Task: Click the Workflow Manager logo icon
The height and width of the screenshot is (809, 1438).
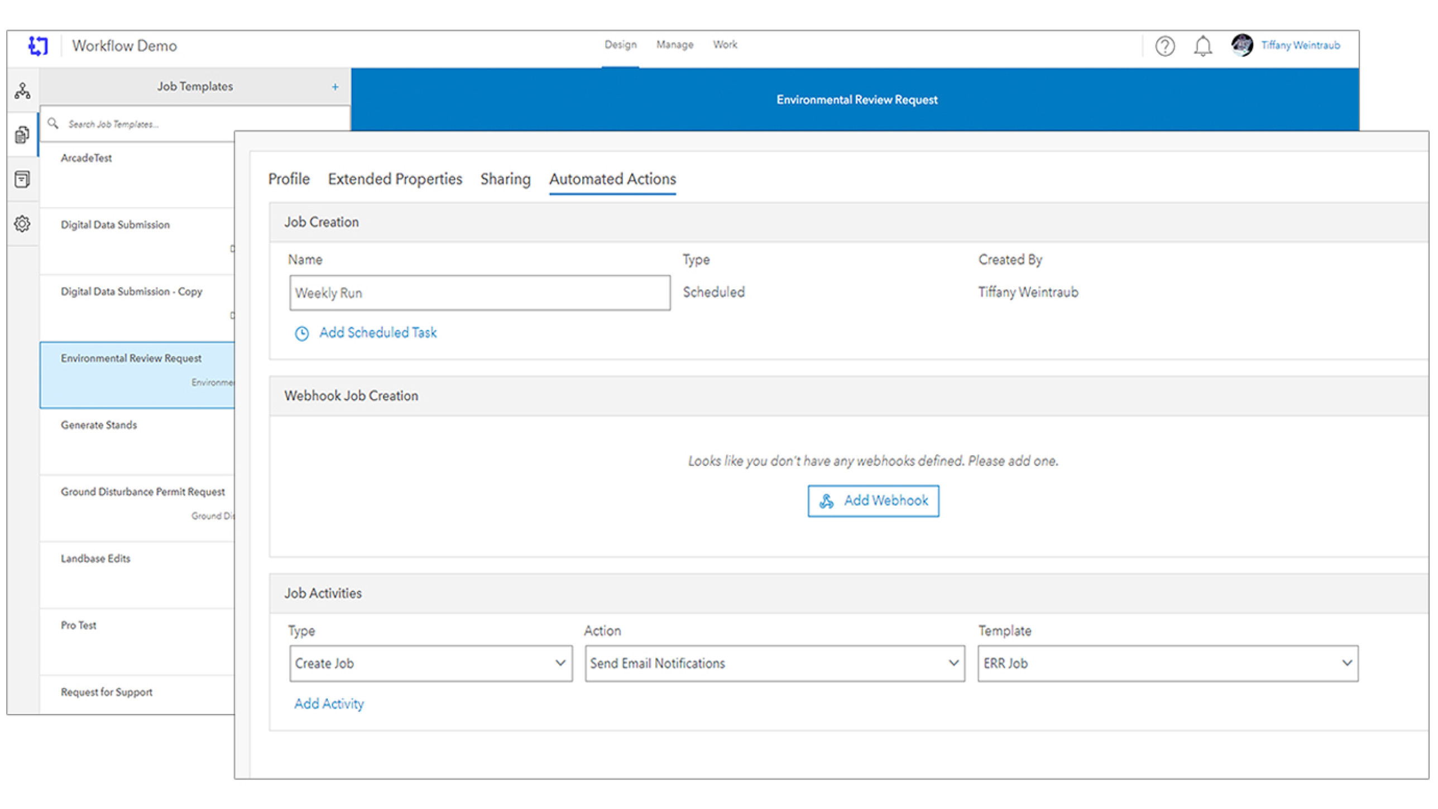Action: pyautogui.click(x=38, y=46)
